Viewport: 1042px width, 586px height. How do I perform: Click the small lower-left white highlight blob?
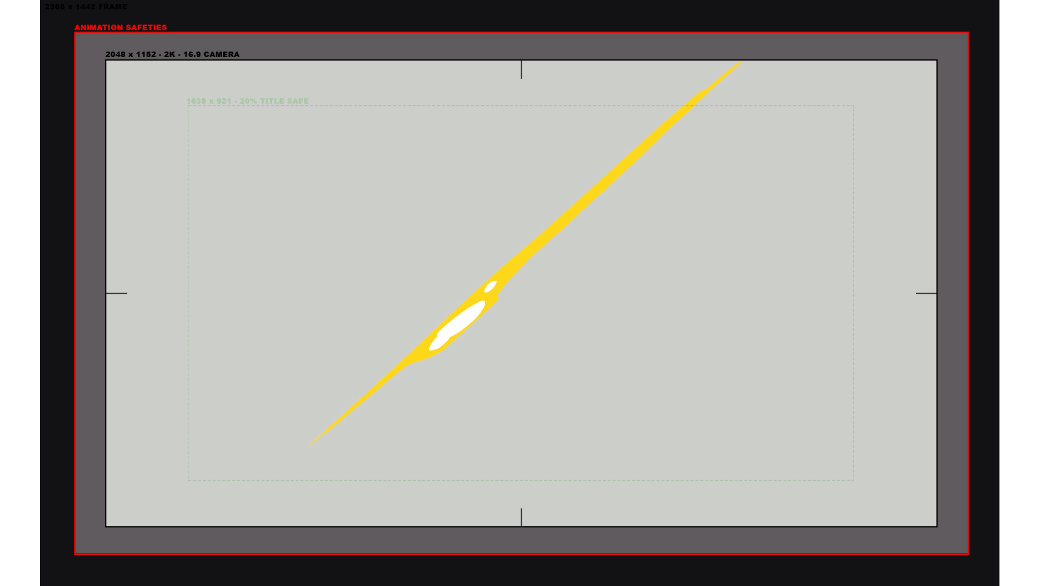[x=437, y=343]
